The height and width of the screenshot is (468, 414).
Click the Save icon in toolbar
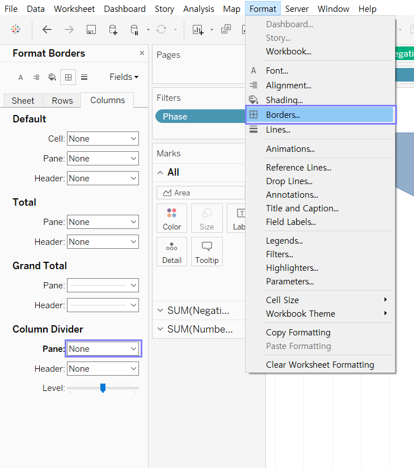[x=91, y=29]
